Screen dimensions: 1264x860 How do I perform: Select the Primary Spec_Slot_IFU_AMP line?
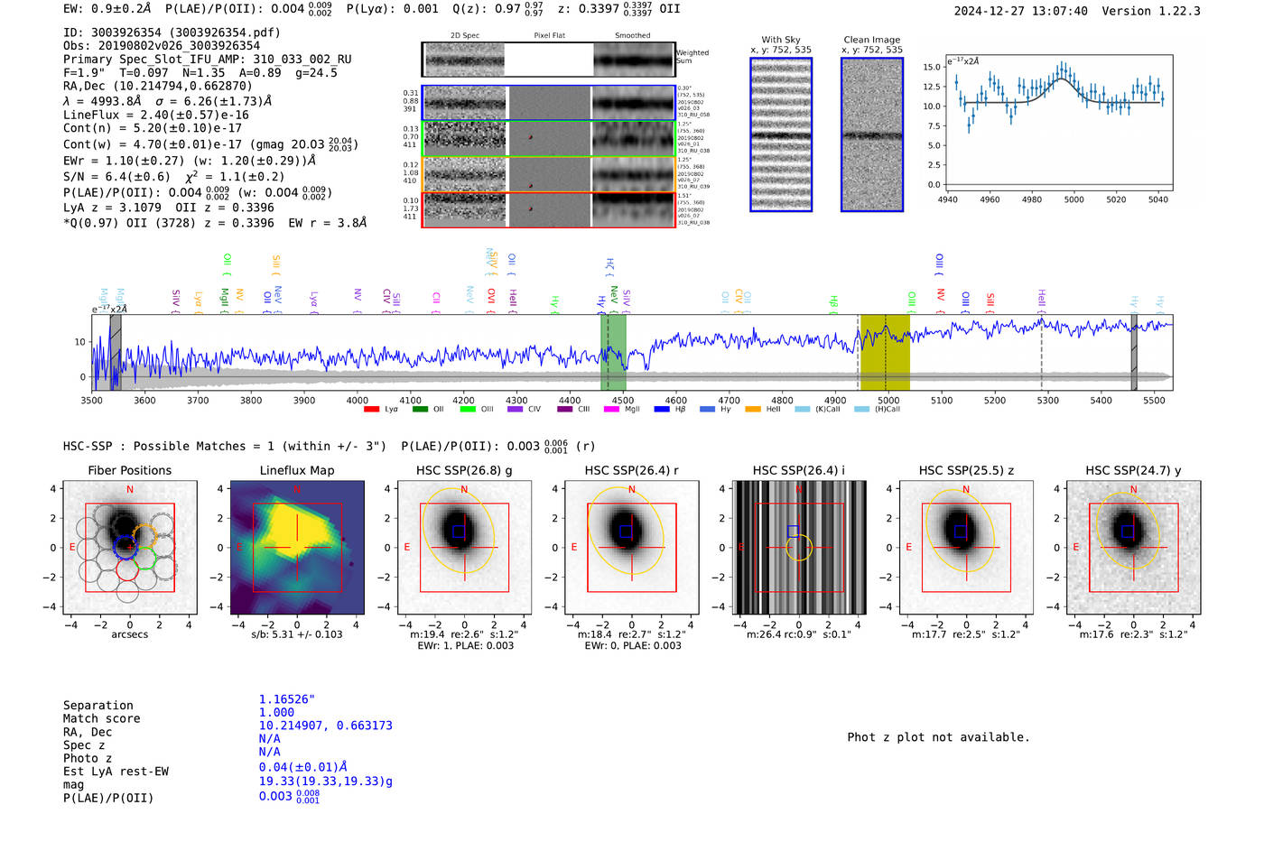(208, 60)
